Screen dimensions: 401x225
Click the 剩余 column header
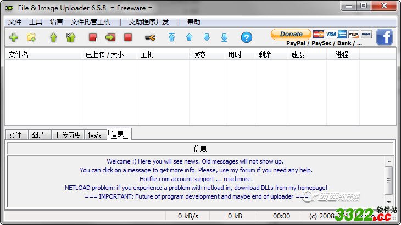pos(271,54)
